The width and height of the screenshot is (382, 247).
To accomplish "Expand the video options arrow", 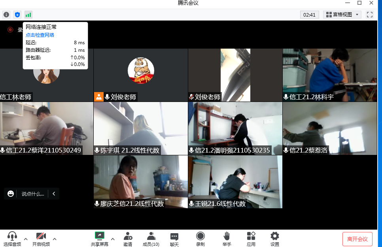I will [55, 239].
